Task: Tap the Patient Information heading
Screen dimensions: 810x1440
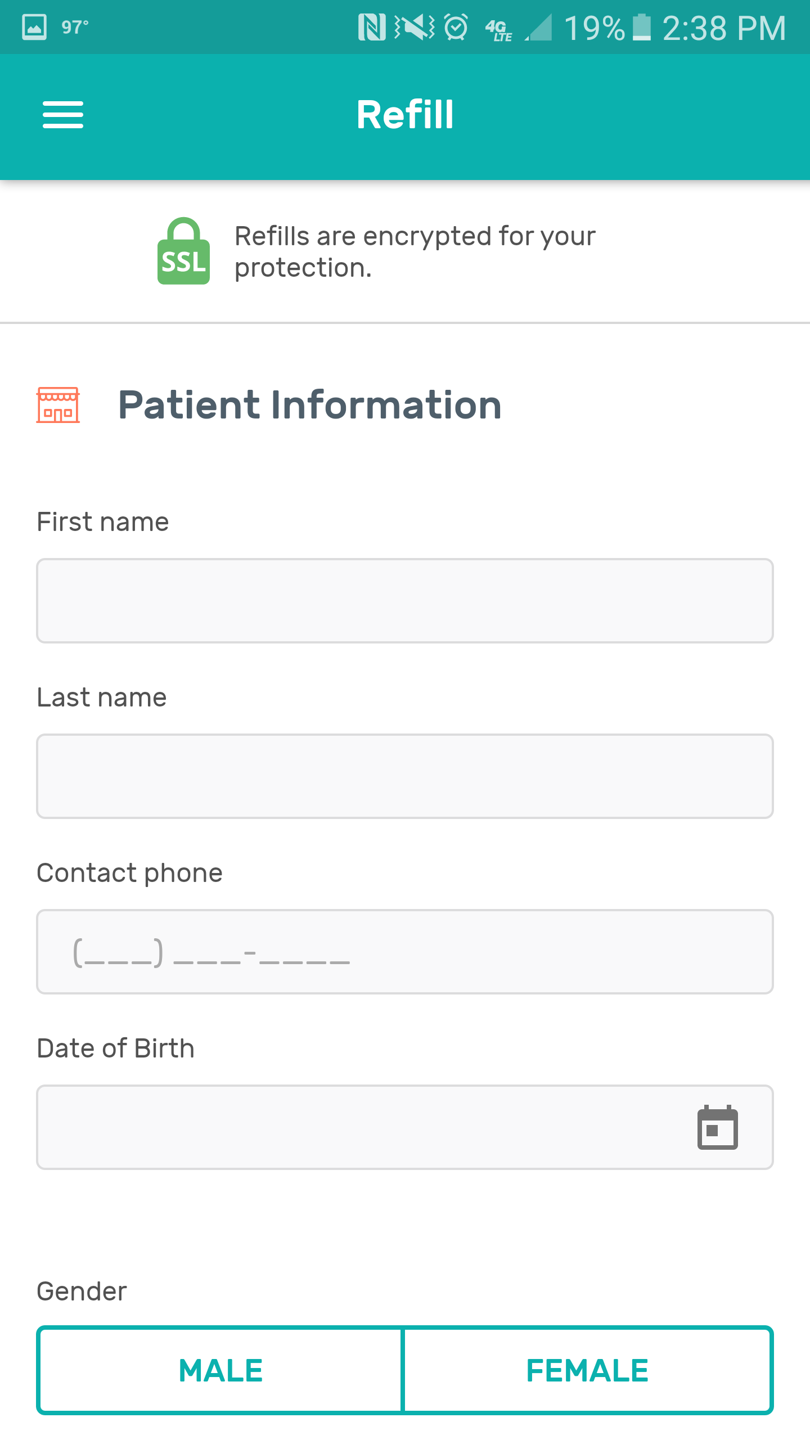Action: coord(309,405)
